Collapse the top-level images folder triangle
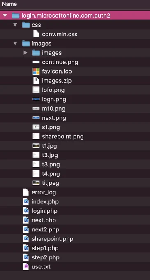This screenshot has height=280, width=150. (15, 43)
